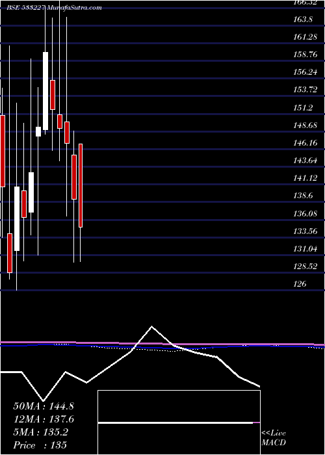Click the 136.08 price axis label
The width and height of the screenshot is (325, 455).
click(305, 214)
